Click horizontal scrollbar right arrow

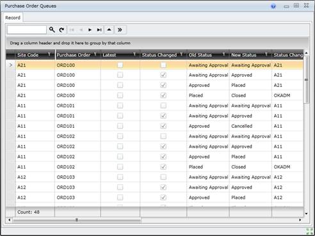point(300,220)
